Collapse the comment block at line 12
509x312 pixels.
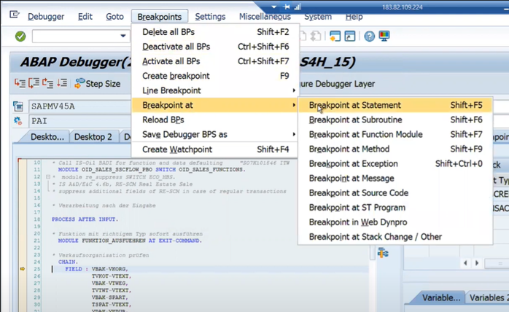point(48,177)
